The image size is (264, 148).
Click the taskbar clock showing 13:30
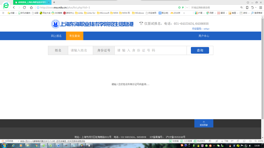257,146
